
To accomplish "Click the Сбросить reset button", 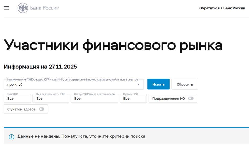I will coord(185,84).
